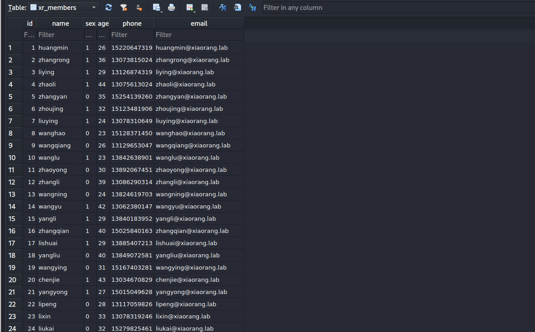Sort by the name column header
This screenshot has height=332, width=535.
point(60,24)
